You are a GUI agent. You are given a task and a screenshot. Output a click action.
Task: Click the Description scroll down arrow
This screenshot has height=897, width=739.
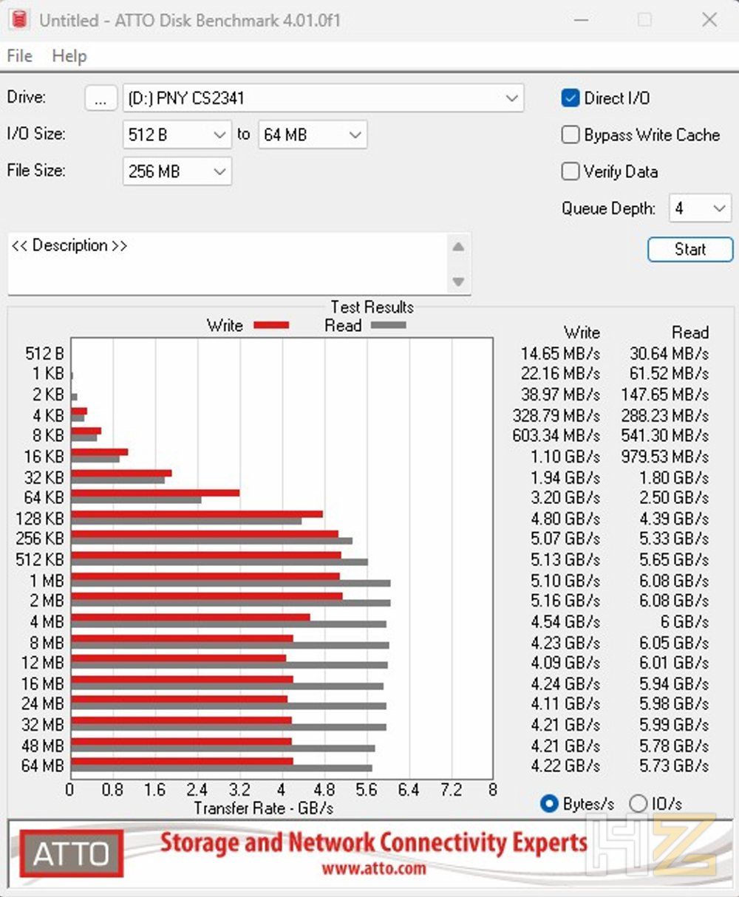[x=458, y=282]
